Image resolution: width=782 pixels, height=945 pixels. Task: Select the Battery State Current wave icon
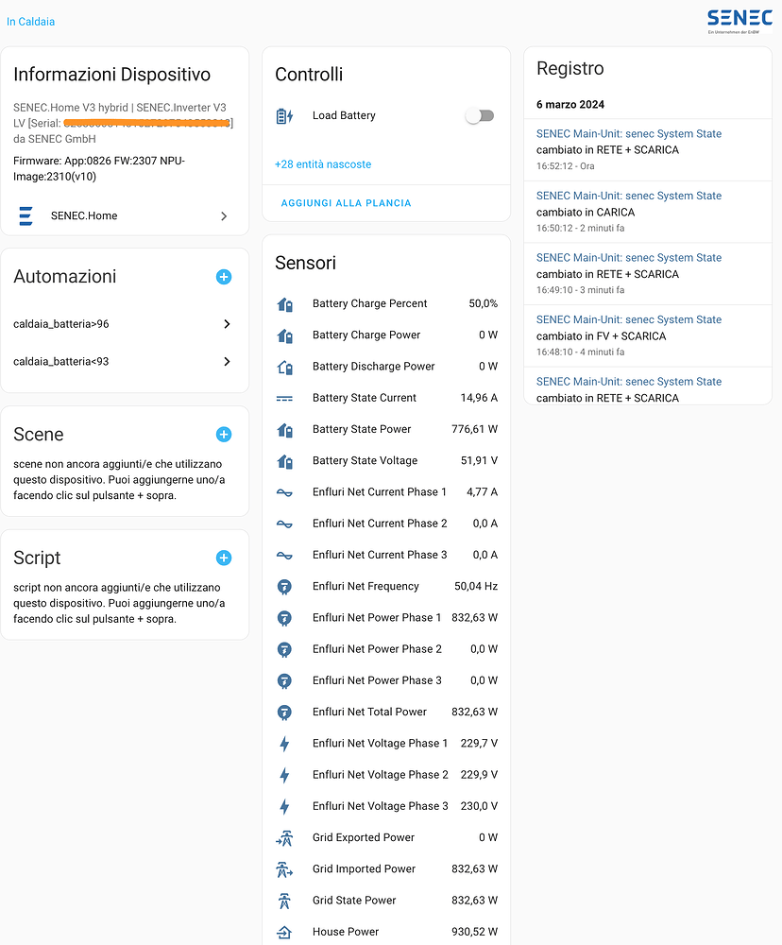[x=284, y=398]
